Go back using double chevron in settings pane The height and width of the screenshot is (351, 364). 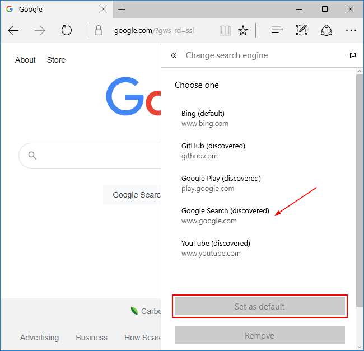click(174, 55)
